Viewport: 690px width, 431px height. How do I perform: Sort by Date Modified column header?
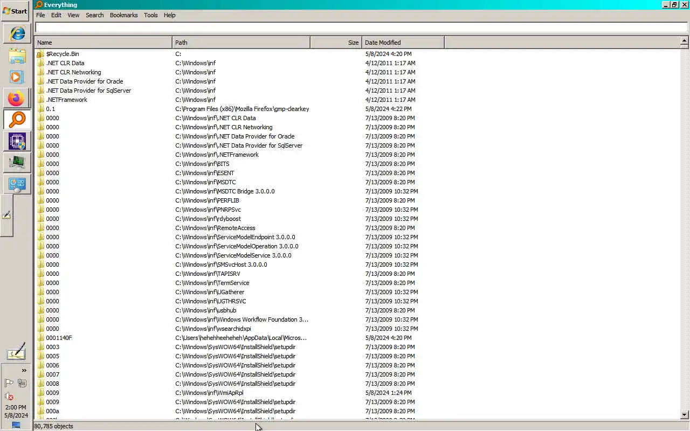[403, 43]
